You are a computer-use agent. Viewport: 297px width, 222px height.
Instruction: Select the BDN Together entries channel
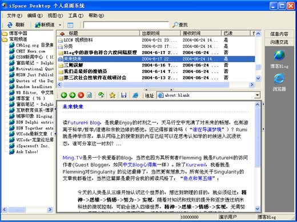35,128
